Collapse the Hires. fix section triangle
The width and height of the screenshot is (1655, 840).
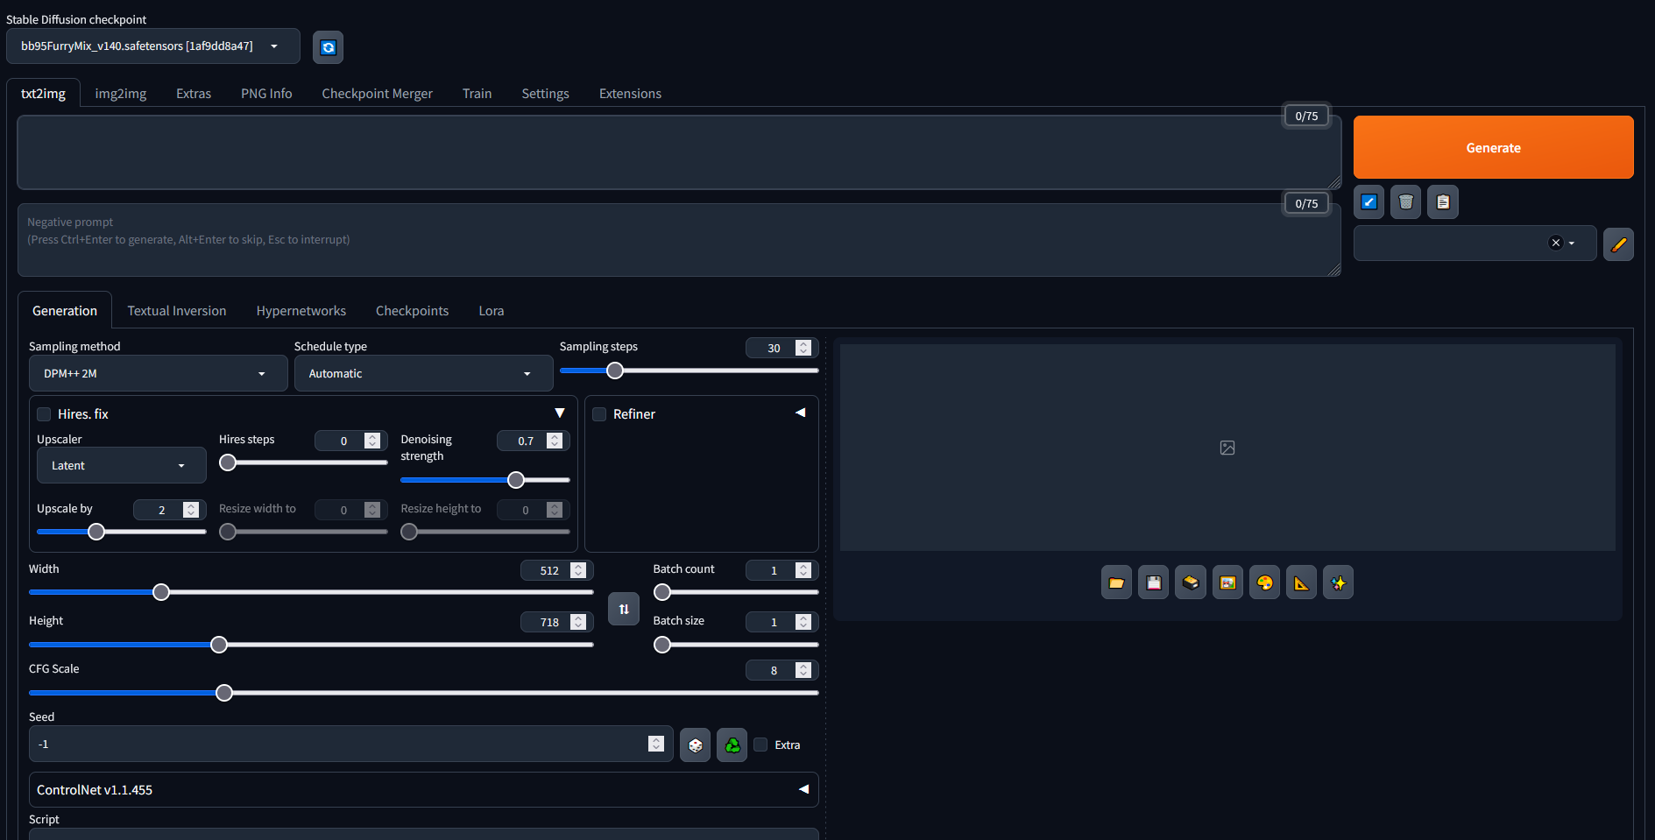[x=560, y=413]
